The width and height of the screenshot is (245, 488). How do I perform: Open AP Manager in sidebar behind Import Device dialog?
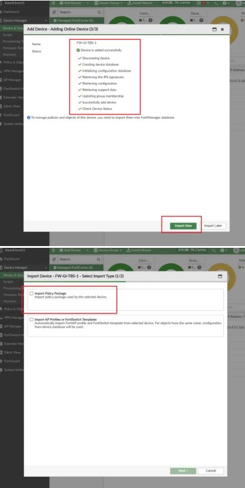click(x=12, y=326)
